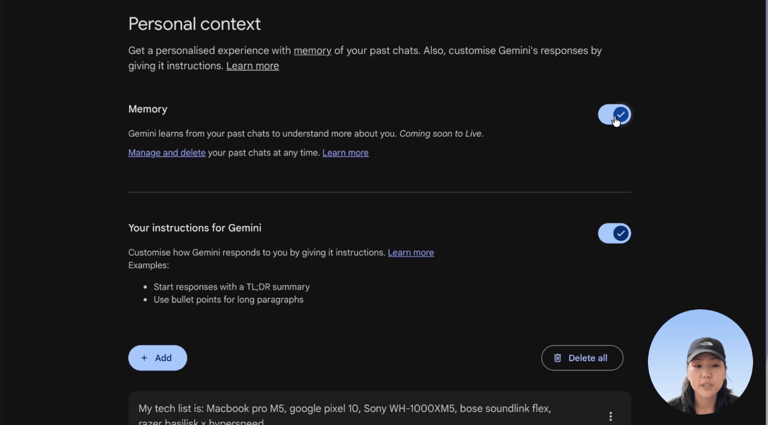Open Learn more after 'Customise how Gemini responds'
Screen dimensions: 768x425
tap(411, 252)
